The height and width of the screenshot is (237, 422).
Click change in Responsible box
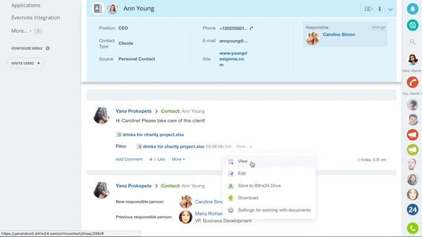coord(378,28)
